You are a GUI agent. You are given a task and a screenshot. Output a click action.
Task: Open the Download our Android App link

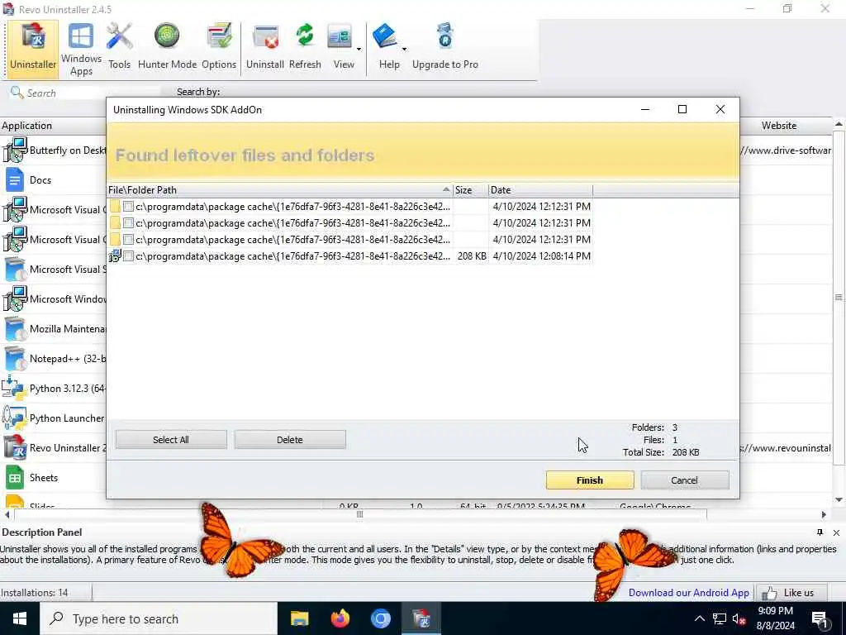[688, 592]
